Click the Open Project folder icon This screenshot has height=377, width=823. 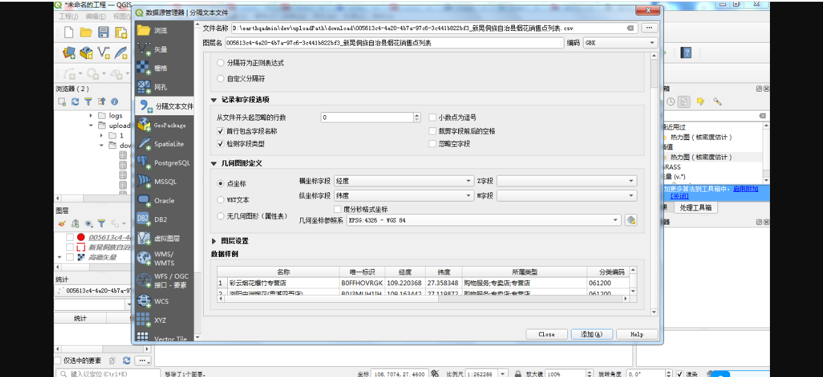click(86, 33)
